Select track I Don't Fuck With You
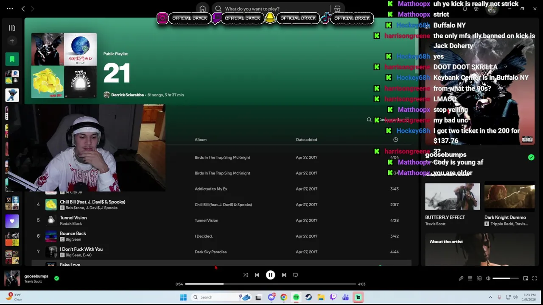Viewport: 543px width, 305px height. pos(81,249)
